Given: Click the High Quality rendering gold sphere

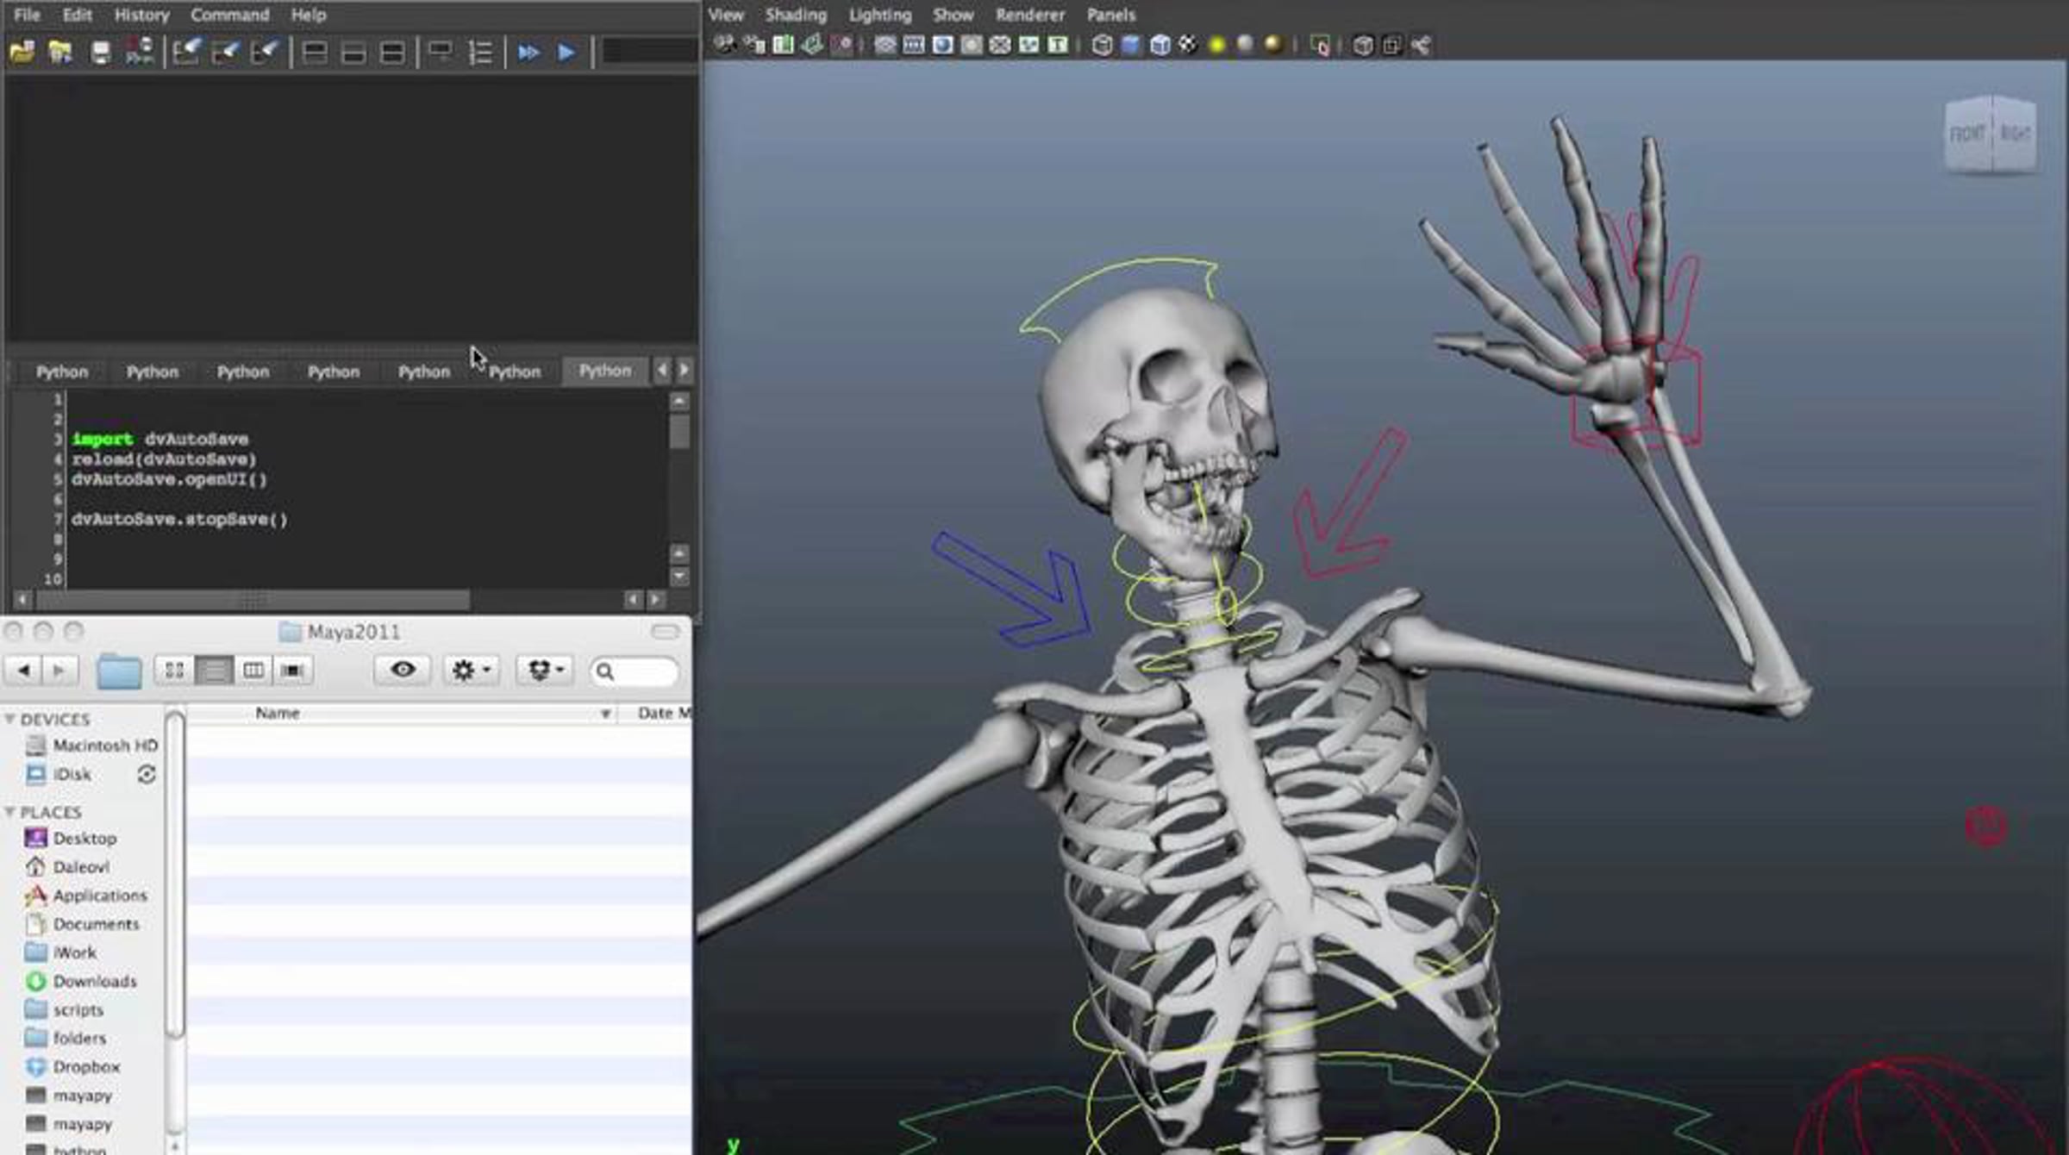Looking at the screenshot, I should 1273,44.
